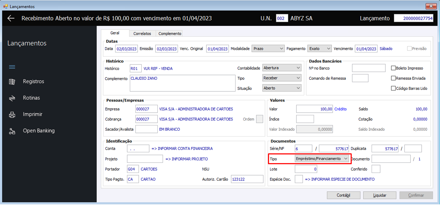Open Imprimir from the sidebar
This screenshot has width=440, height=205.
pos(33,114)
